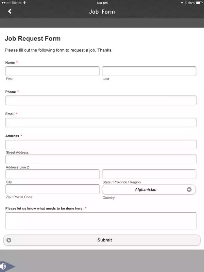204x272 pixels.
Task: Focus the State / Province / Region box
Action: click(x=149, y=174)
